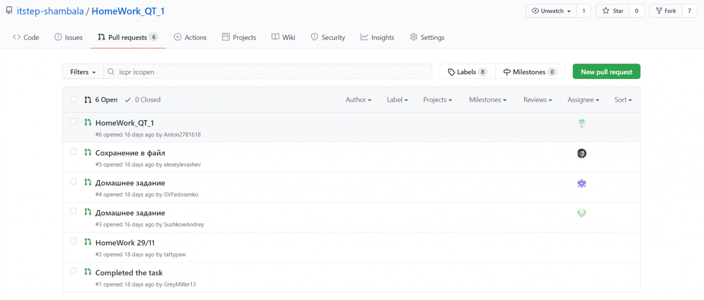Click the PR icon for #3 by SushkowAndrey

click(88, 212)
